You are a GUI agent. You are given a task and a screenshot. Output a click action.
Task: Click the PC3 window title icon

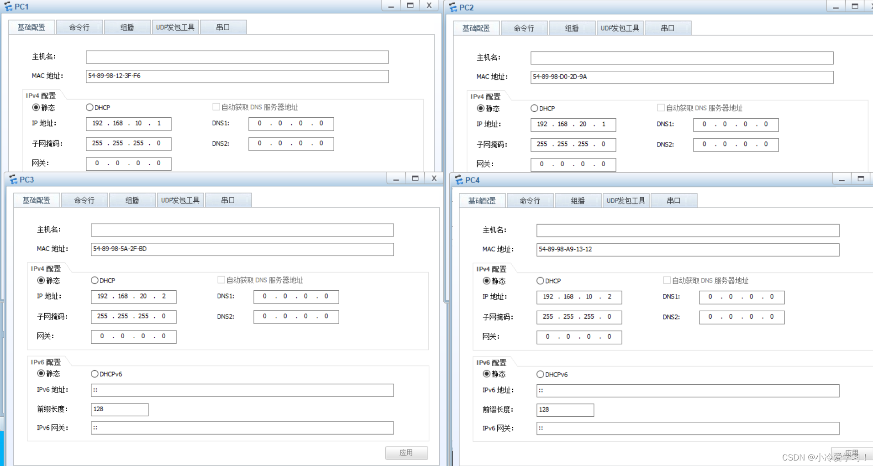13,179
